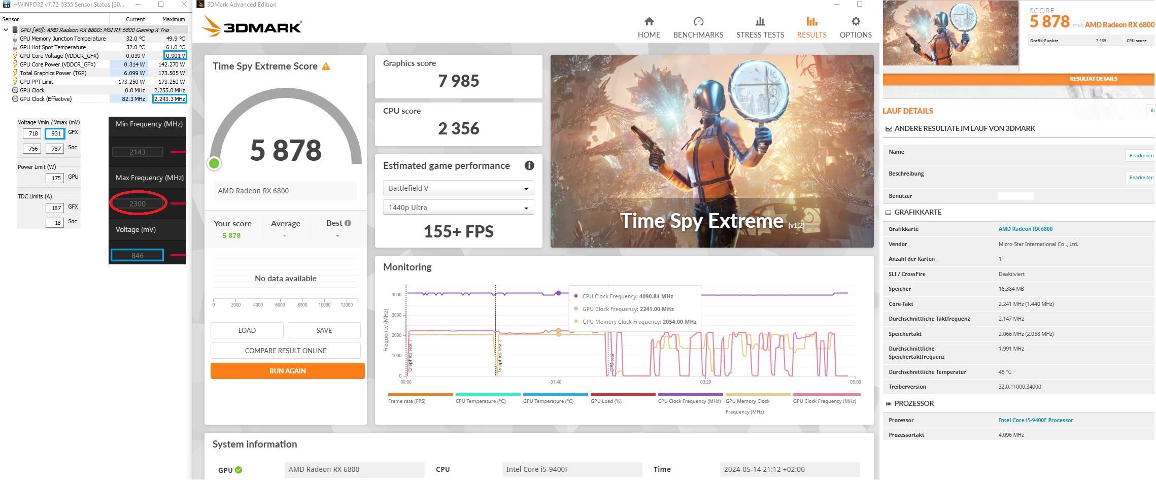
Task: Click the Time Spy Extreme preview image
Action: 712,151
